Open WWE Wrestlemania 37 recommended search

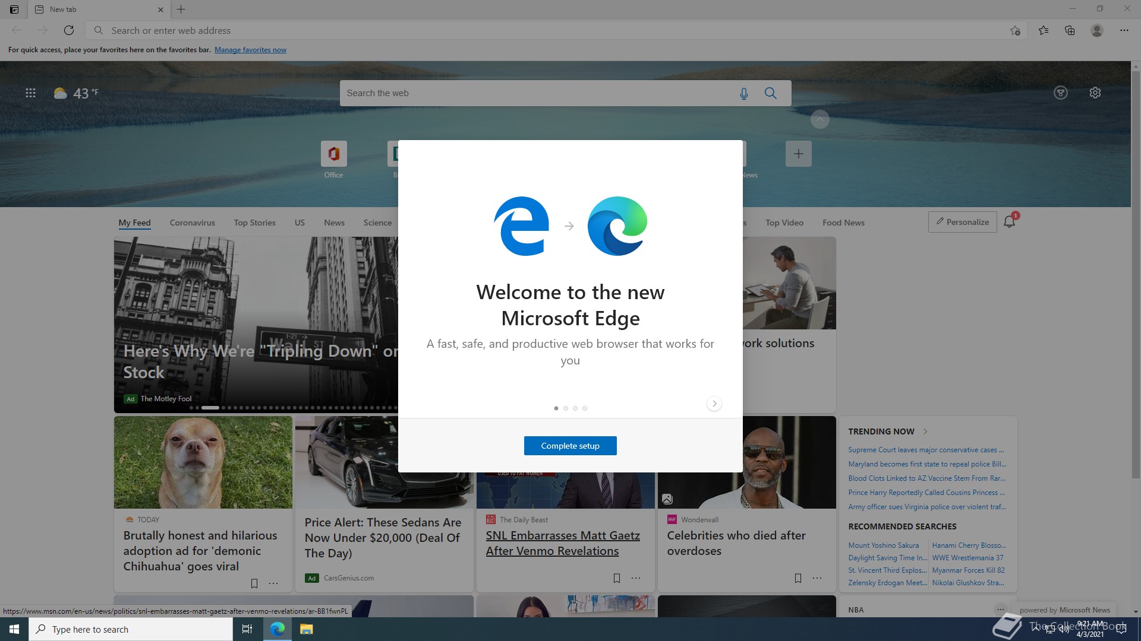(x=967, y=558)
